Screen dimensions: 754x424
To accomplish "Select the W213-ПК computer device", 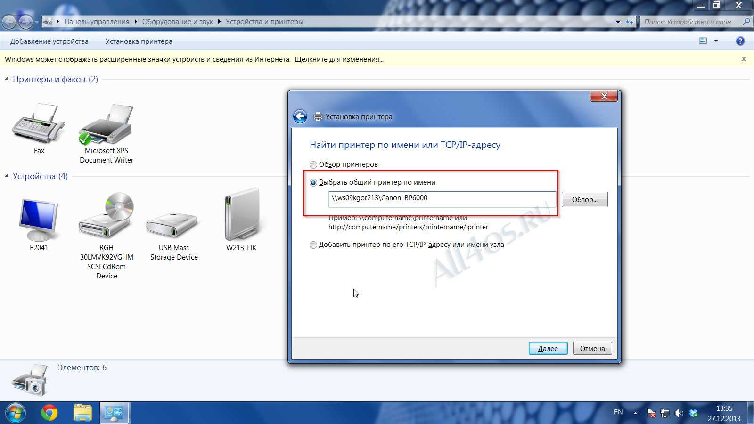I will pos(241,214).
